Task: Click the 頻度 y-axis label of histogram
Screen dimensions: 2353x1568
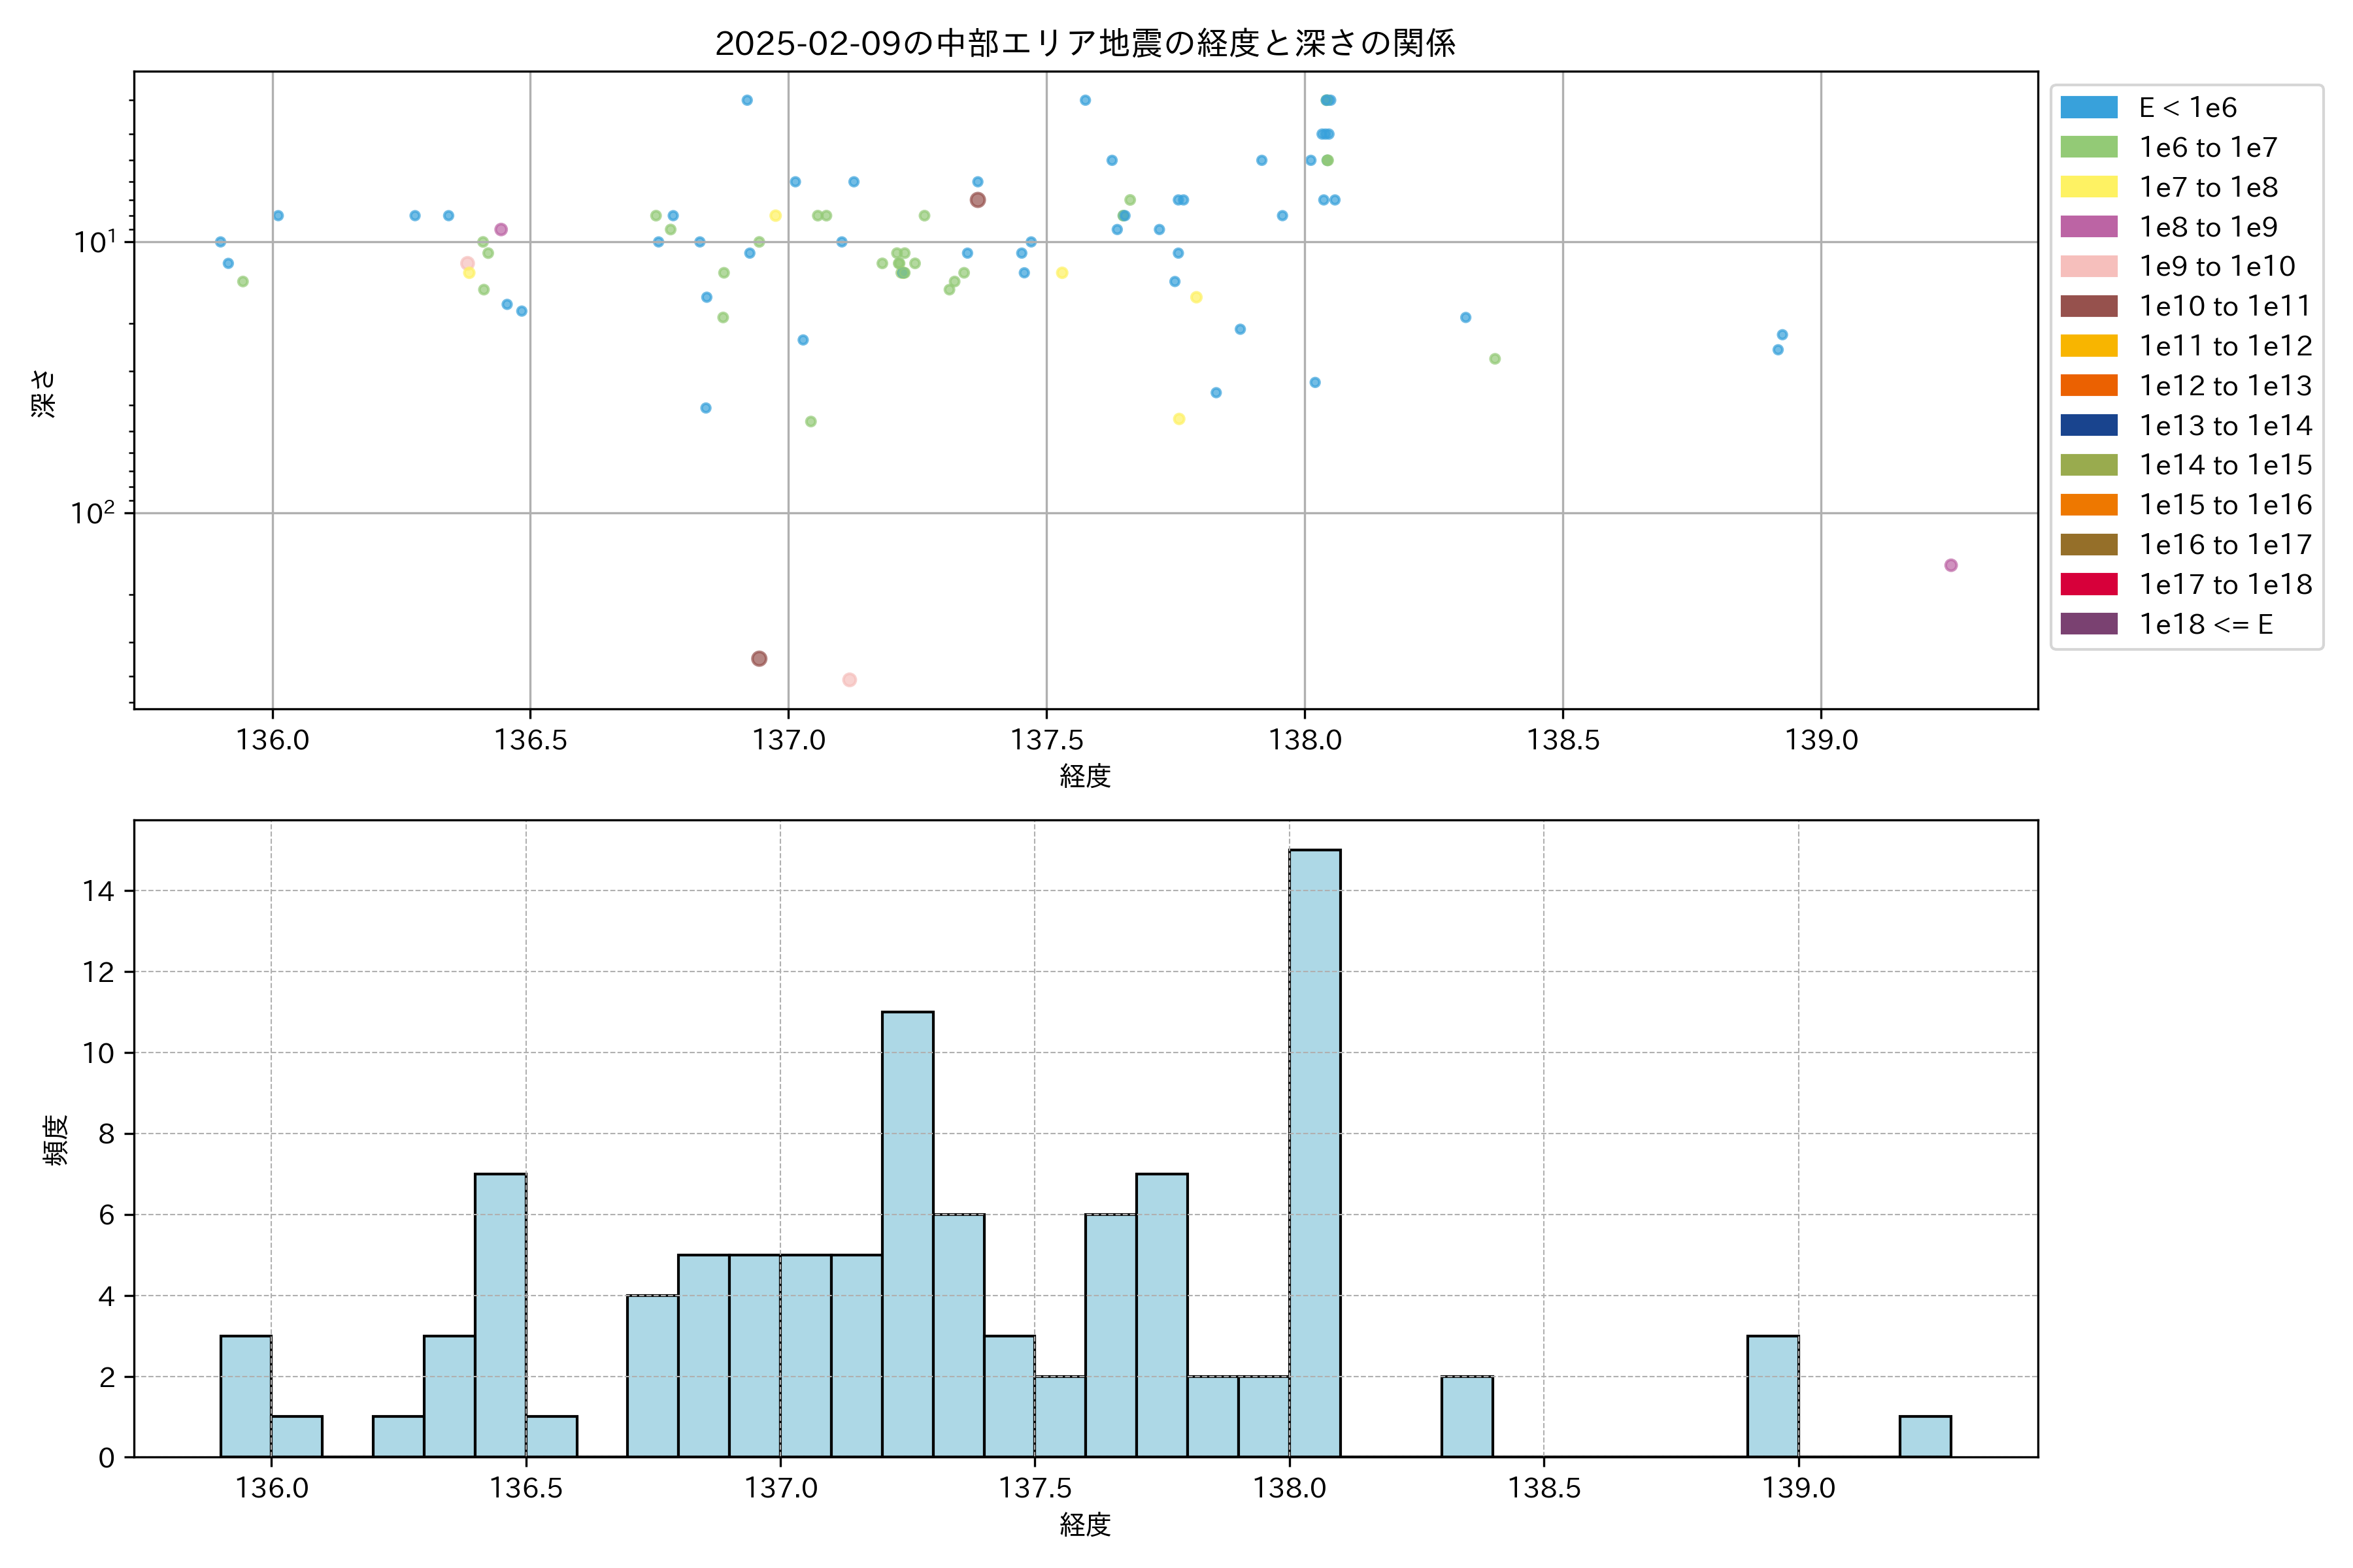Action: point(56,1140)
